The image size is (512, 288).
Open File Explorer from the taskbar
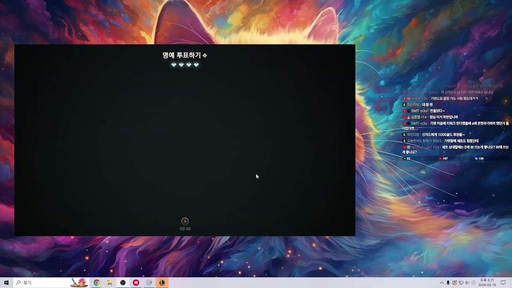[x=110, y=283]
